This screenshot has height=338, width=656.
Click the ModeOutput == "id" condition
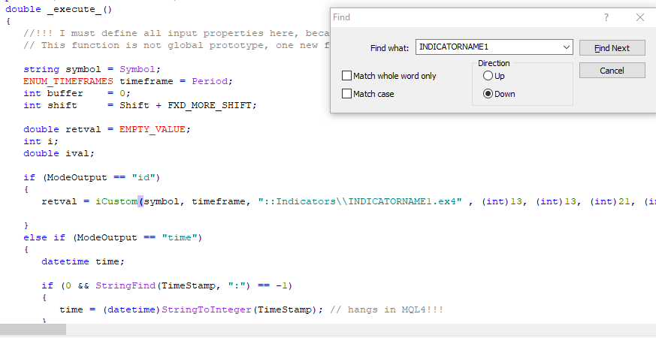(x=101, y=177)
